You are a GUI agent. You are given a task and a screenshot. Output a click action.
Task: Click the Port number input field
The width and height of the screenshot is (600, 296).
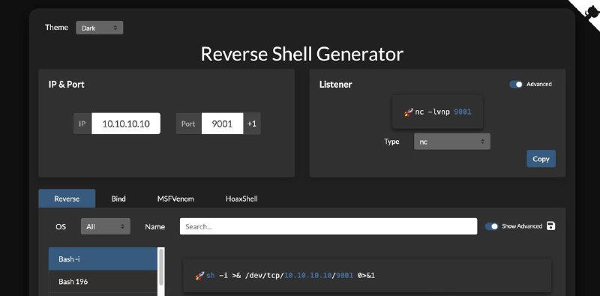click(x=222, y=124)
